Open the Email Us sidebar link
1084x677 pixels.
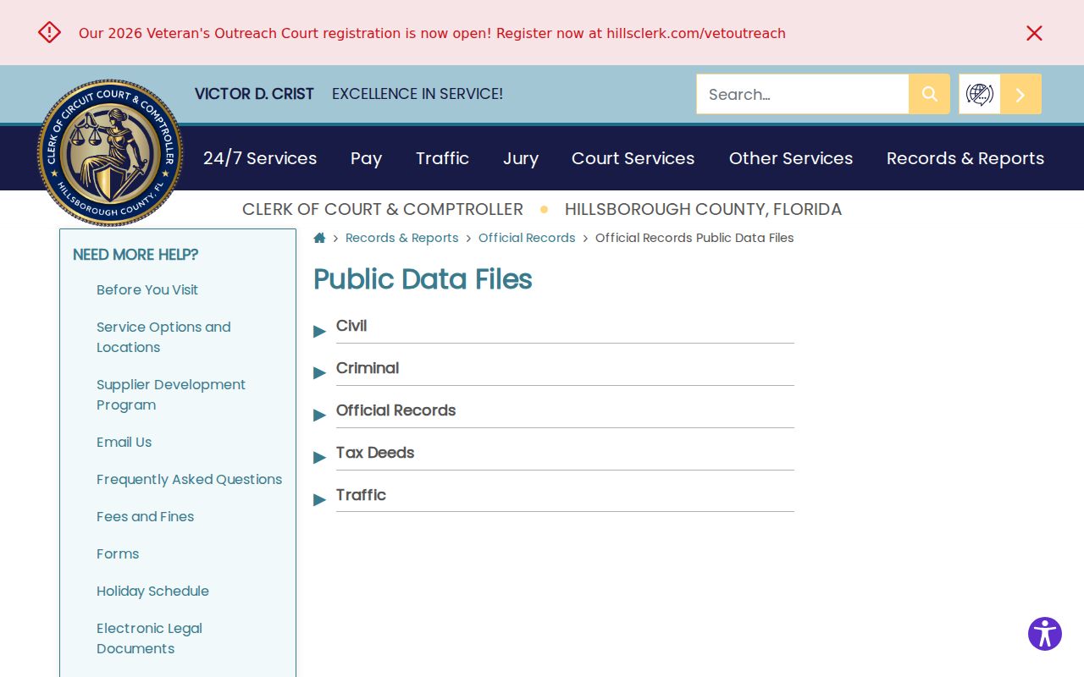point(124,442)
